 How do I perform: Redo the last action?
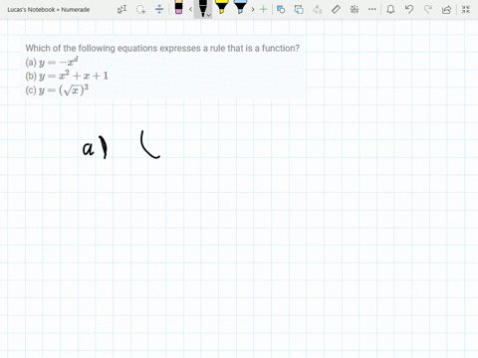428,9
